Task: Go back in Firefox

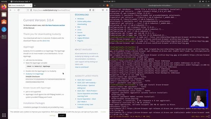Action: [11, 10]
